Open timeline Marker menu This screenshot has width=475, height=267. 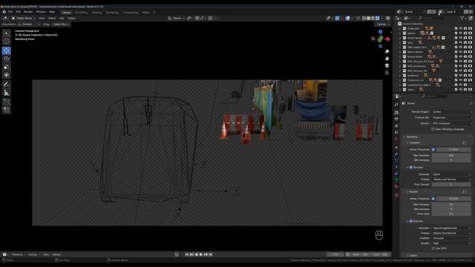pos(56,254)
